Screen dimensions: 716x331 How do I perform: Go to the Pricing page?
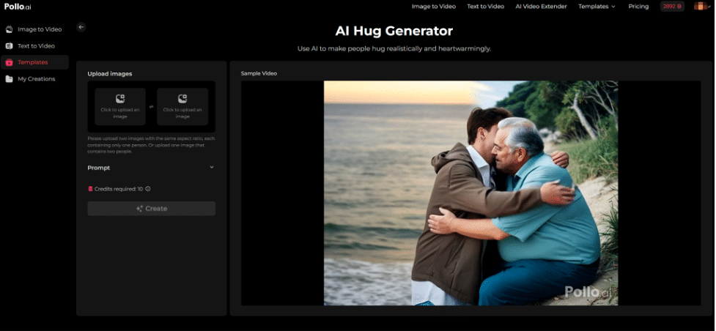click(638, 7)
